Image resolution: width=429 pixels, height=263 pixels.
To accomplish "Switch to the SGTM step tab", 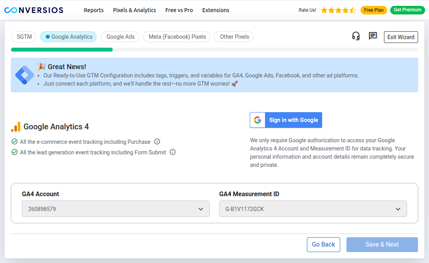I will click(x=23, y=37).
